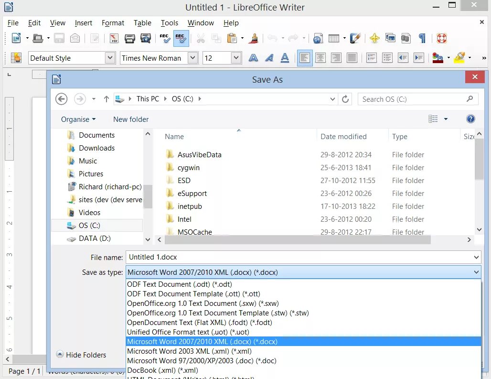The image size is (491, 379).
Task: Open the view options dropdown arrow
Action: pos(446,119)
